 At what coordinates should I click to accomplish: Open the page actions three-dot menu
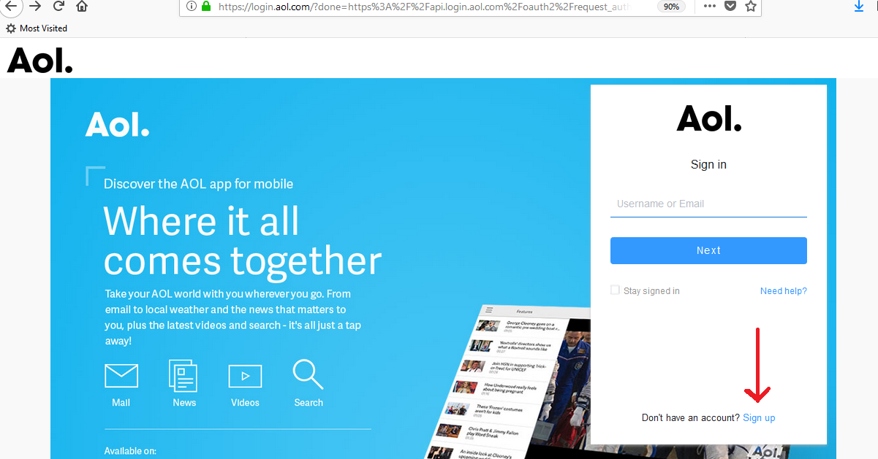(710, 7)
